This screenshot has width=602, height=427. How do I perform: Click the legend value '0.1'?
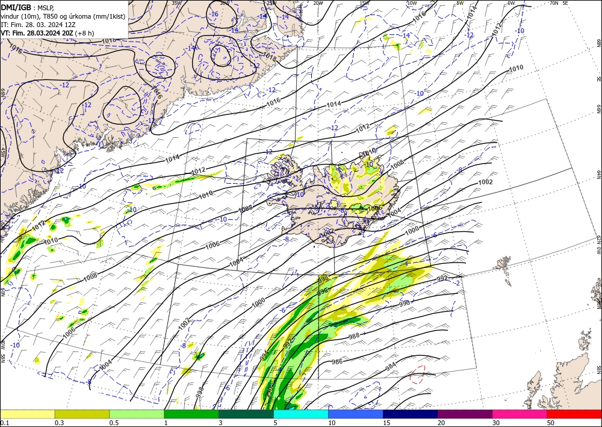click(4, 423)
